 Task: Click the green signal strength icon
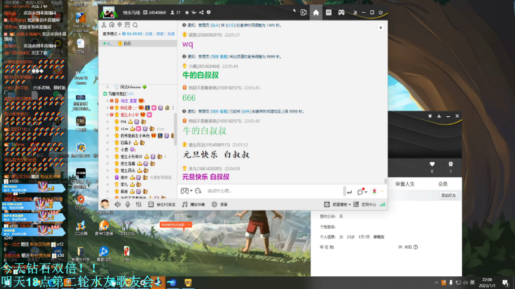click(382, 204)
